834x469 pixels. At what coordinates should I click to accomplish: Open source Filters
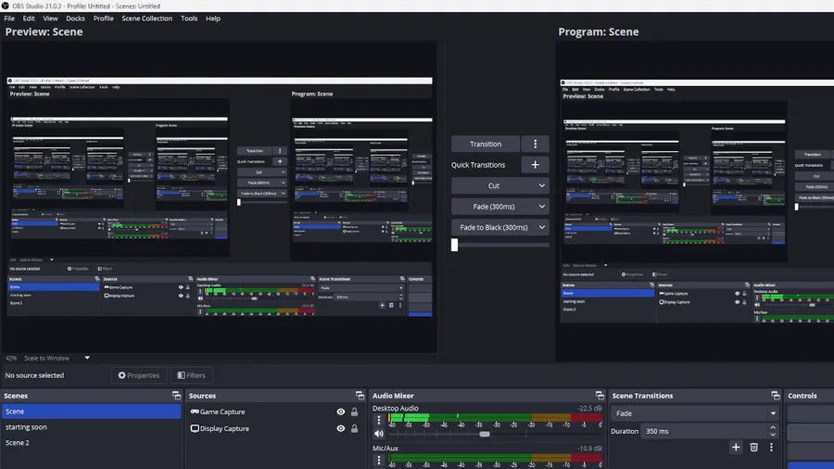pyautogui.click(x=191, y=375)
